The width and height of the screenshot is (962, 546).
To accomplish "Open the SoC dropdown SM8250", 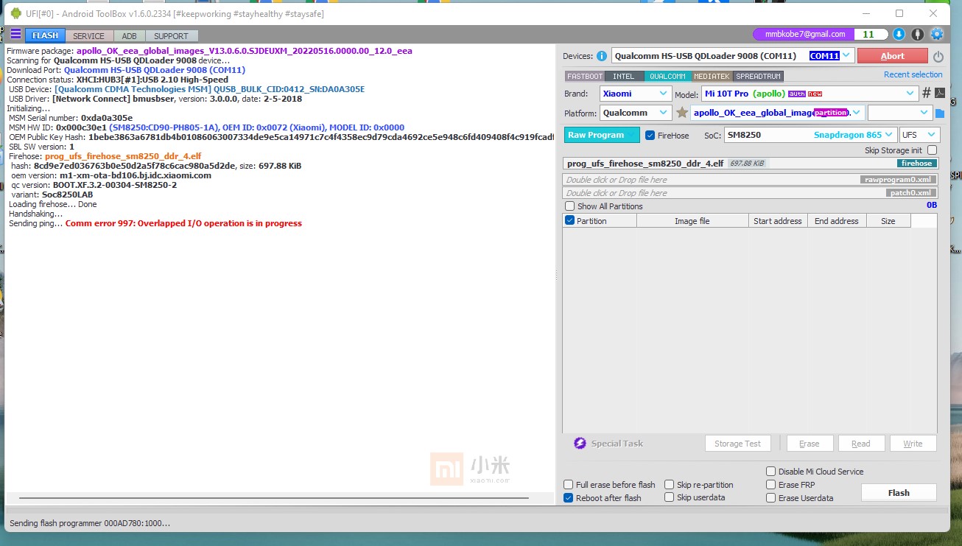I will (810, 135).
